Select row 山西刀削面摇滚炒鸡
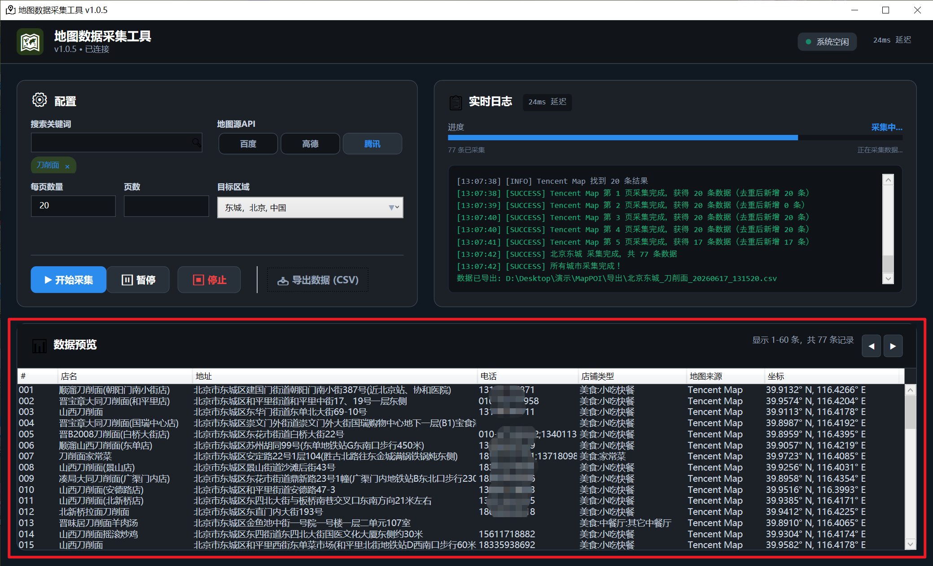933x566 pixels. (461, 534)
